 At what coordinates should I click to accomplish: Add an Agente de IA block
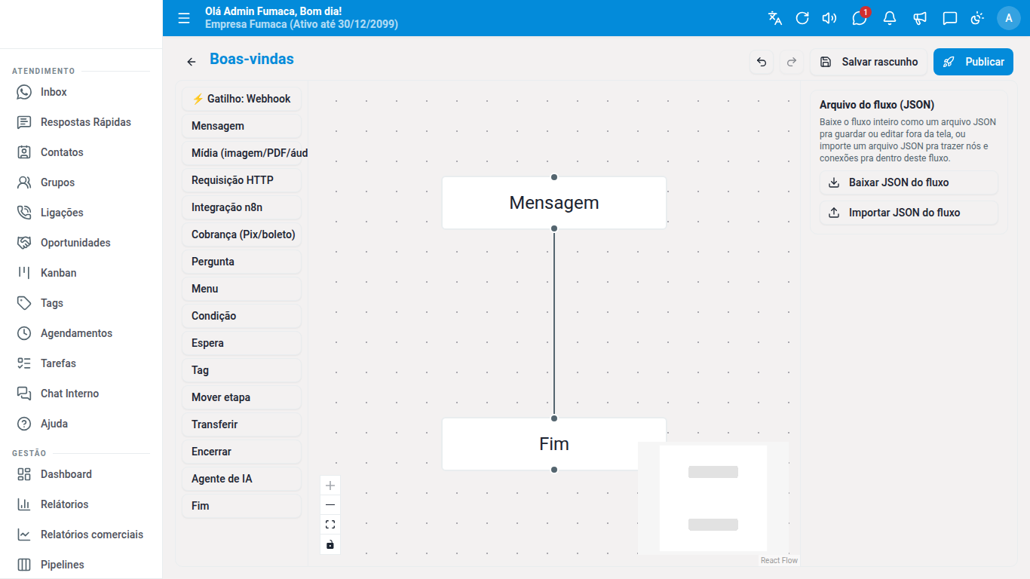click(241, 479)
